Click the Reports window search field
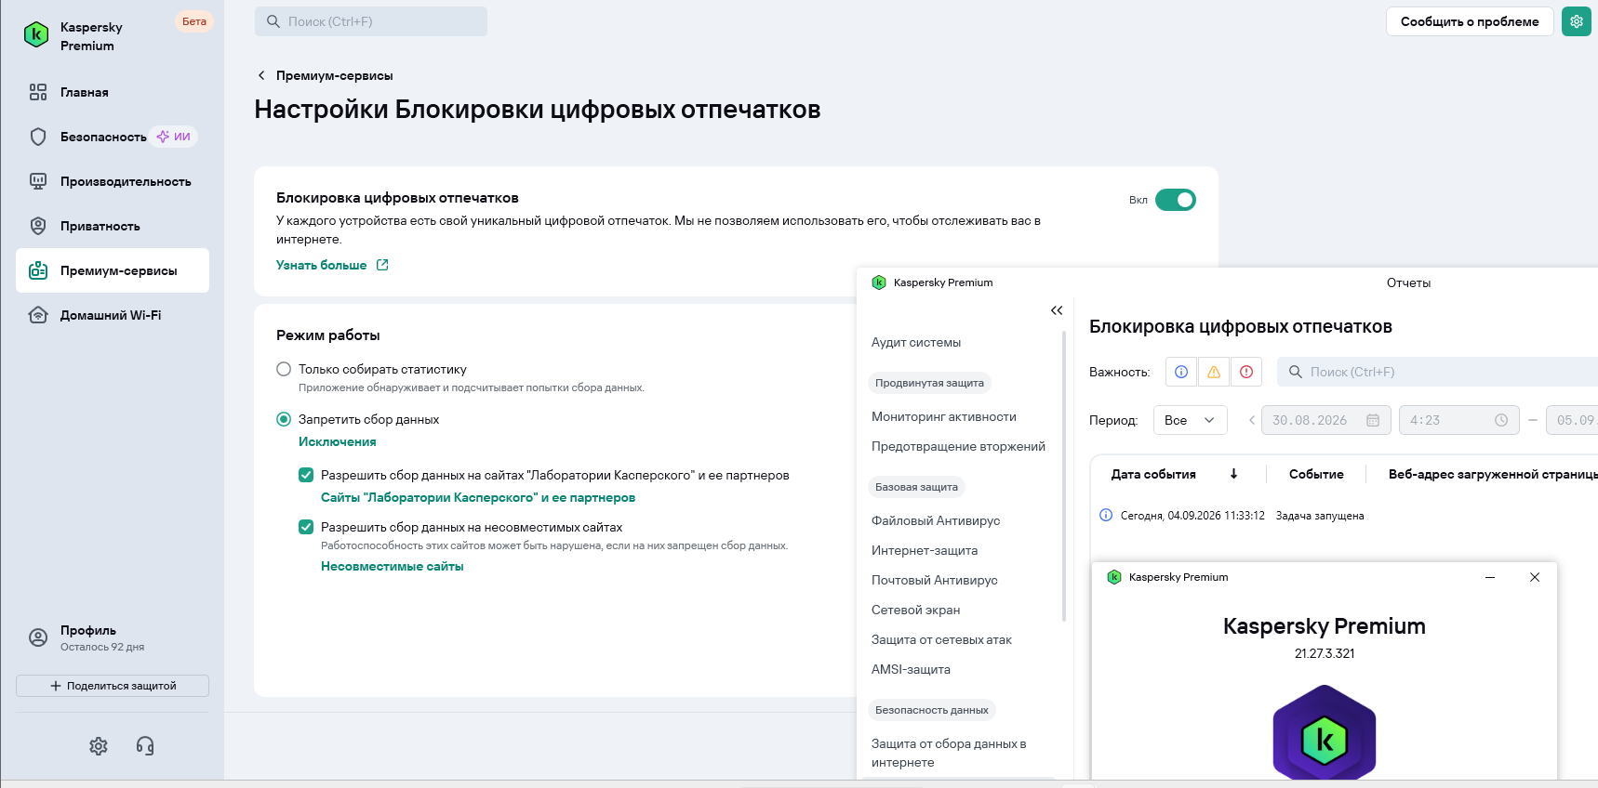This screenshot has height=788, width=1598. coord(1437,372)
